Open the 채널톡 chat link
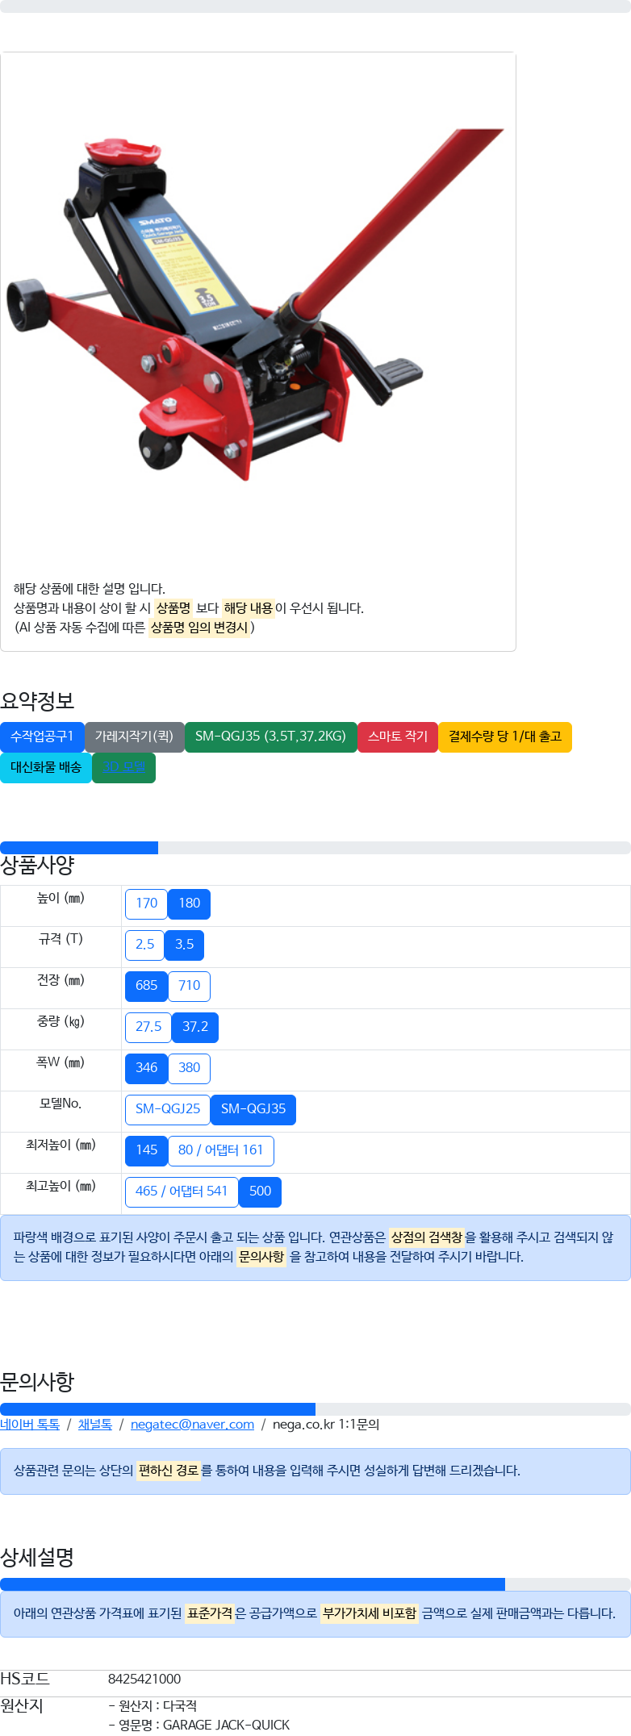The width and height of the screenshot is (631, 1736). (95, 1424)
